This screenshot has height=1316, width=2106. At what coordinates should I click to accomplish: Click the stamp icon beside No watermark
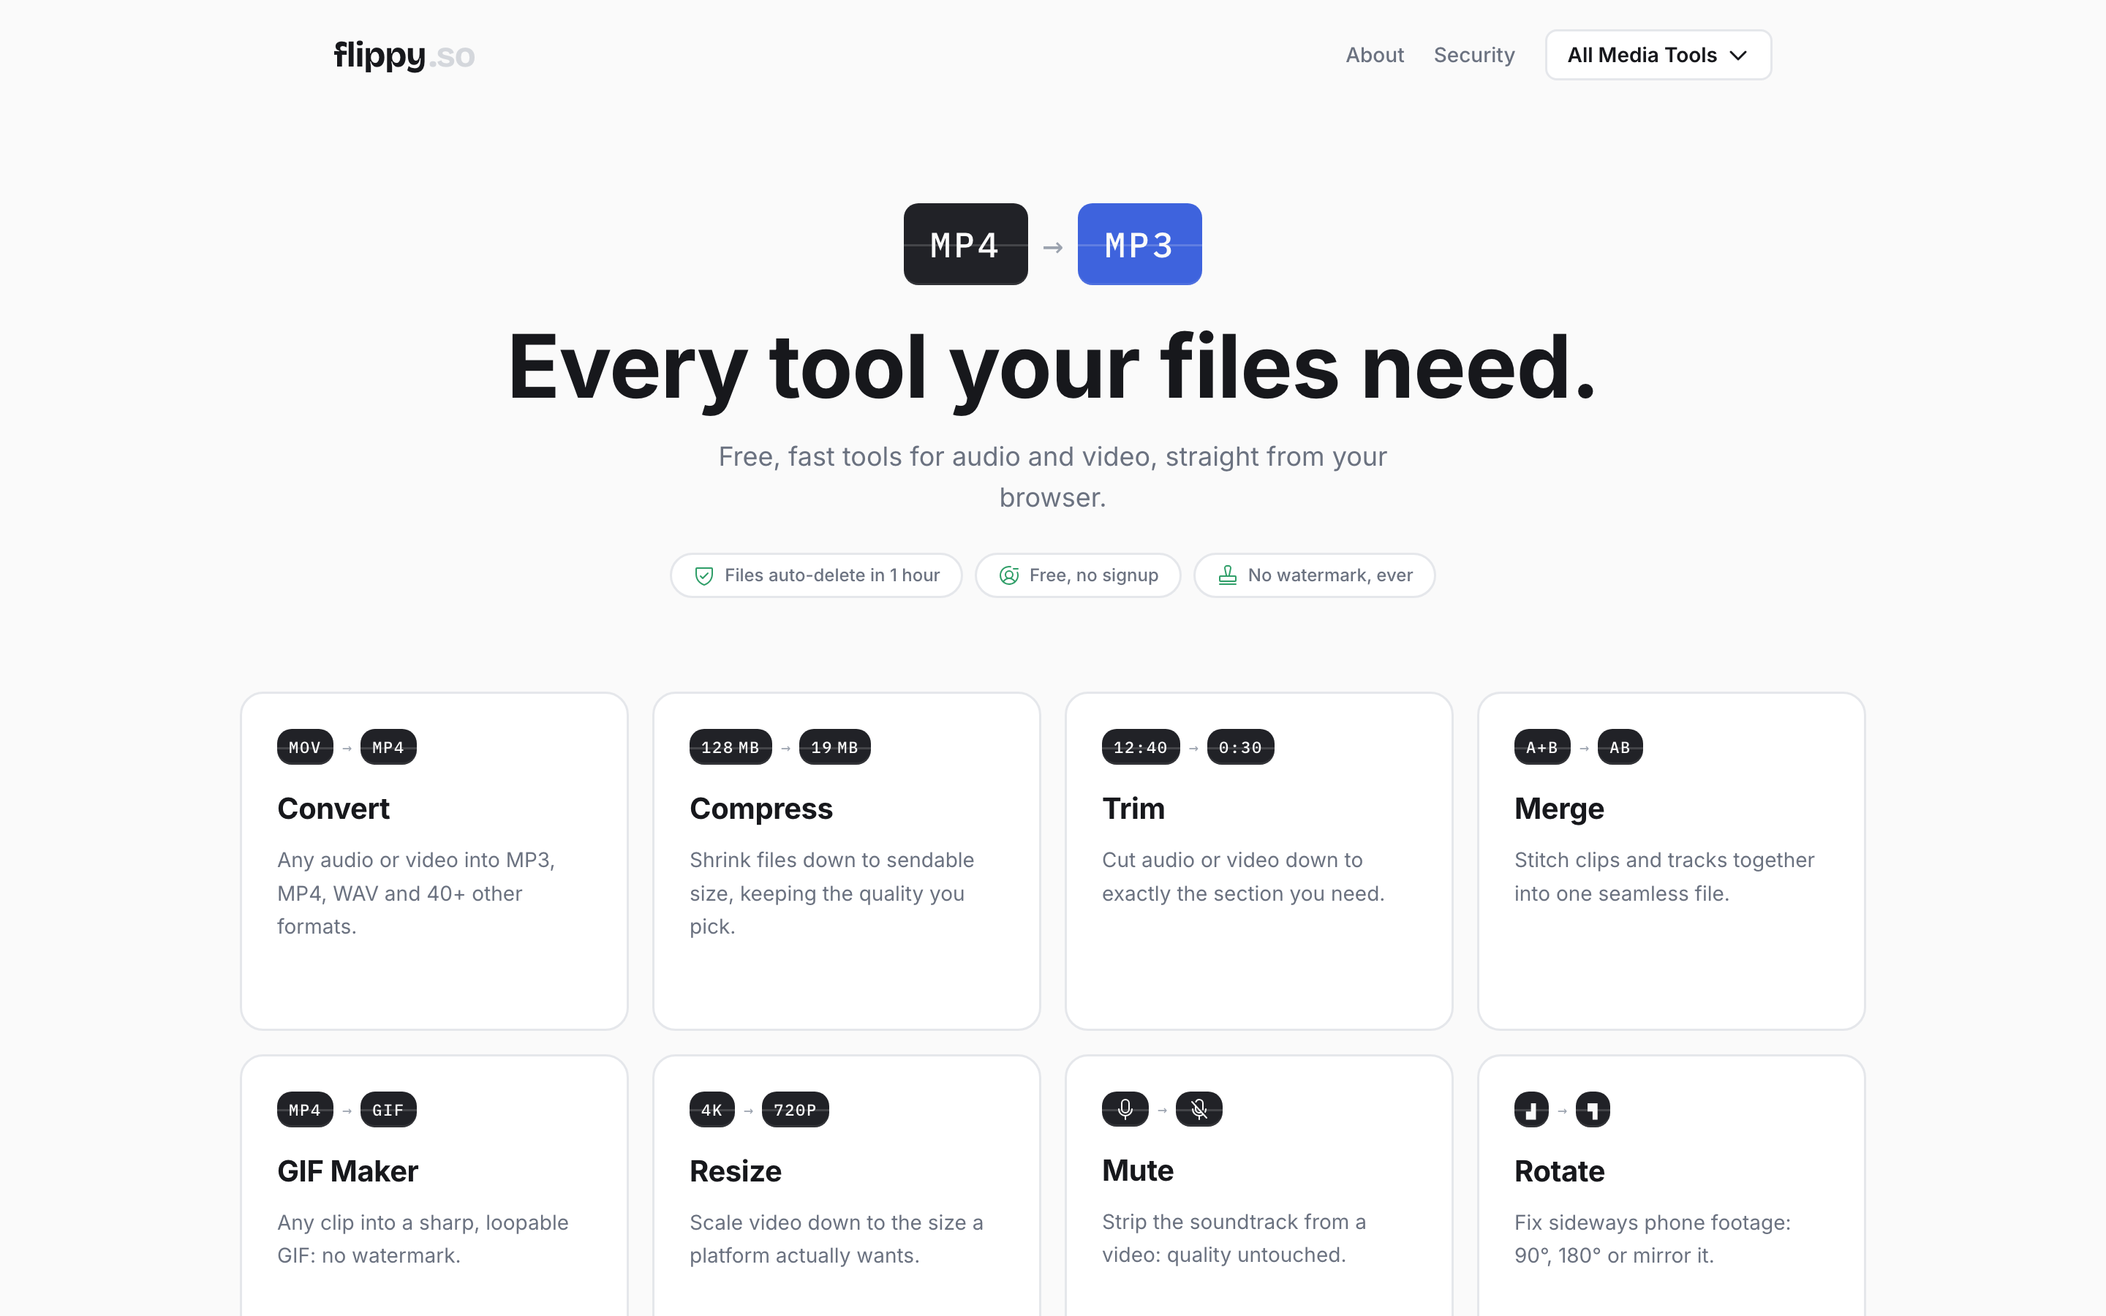click(1227, 575)
